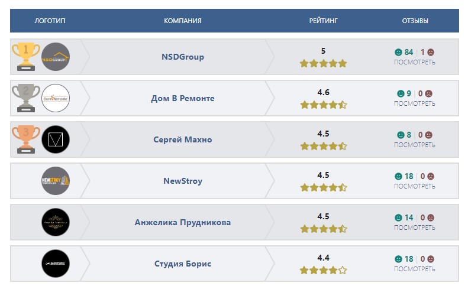Click the bronze third-place trophy icon
Image resolution: width=468 pixels, height=286 pixels.
click(x=26, y=139)
